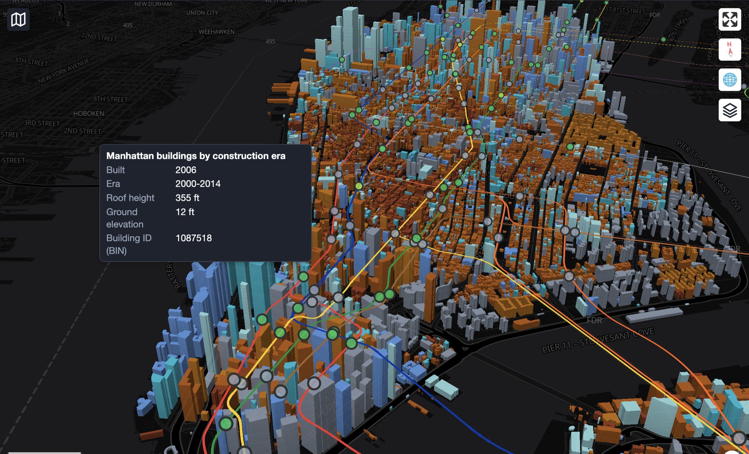The image size is (749, 454).
Task: Click the UNION CITY map label
Action: [202, 13]
